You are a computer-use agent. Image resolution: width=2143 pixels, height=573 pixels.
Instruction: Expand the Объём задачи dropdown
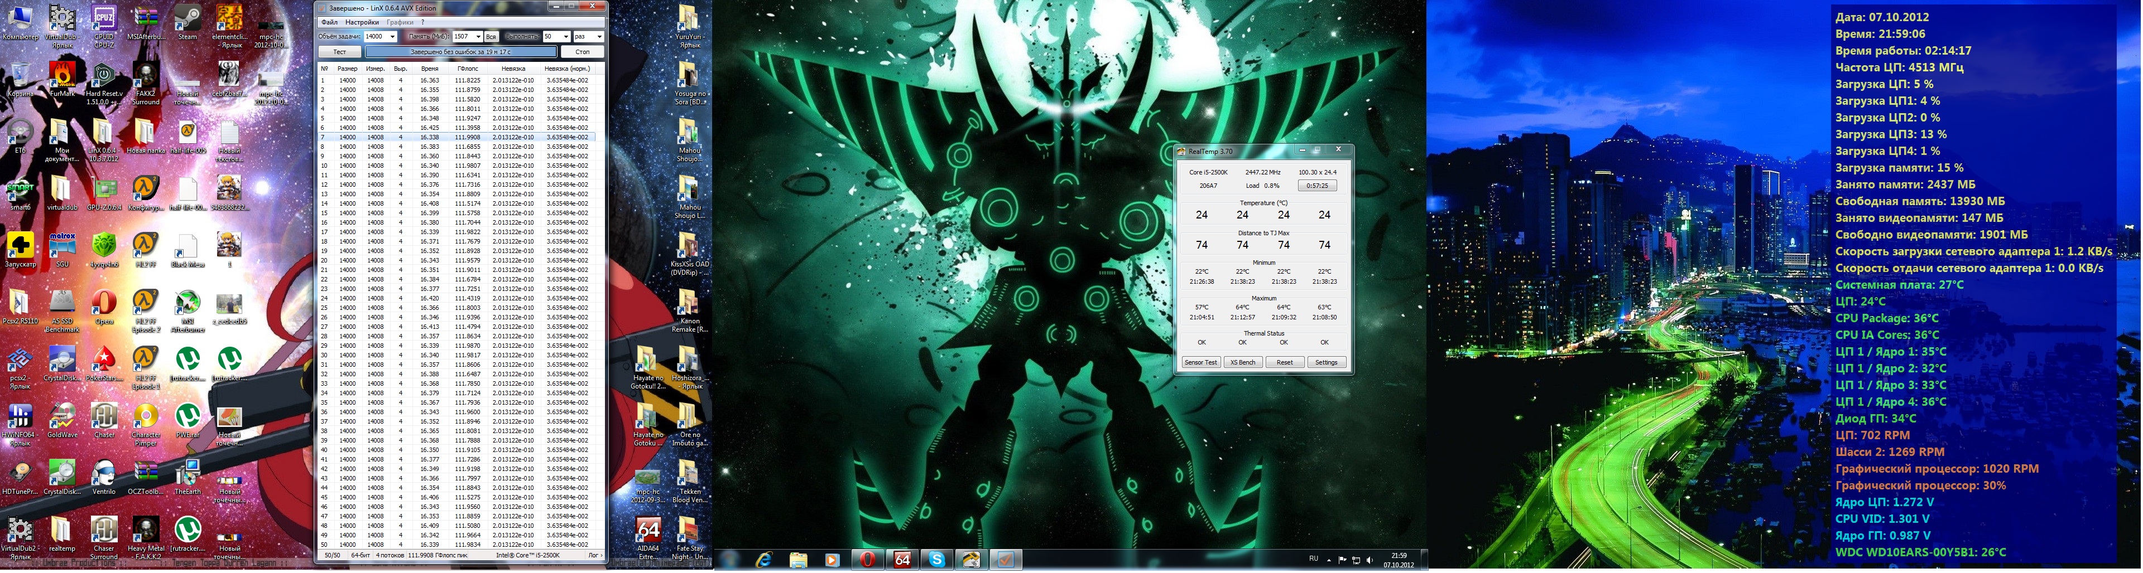(x=393, y=37)
